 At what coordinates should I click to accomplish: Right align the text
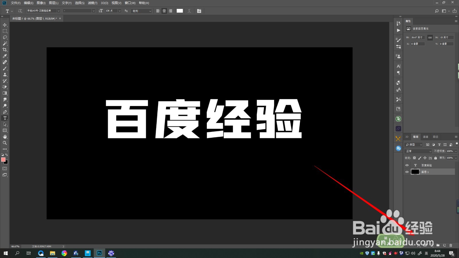(170, 11)
